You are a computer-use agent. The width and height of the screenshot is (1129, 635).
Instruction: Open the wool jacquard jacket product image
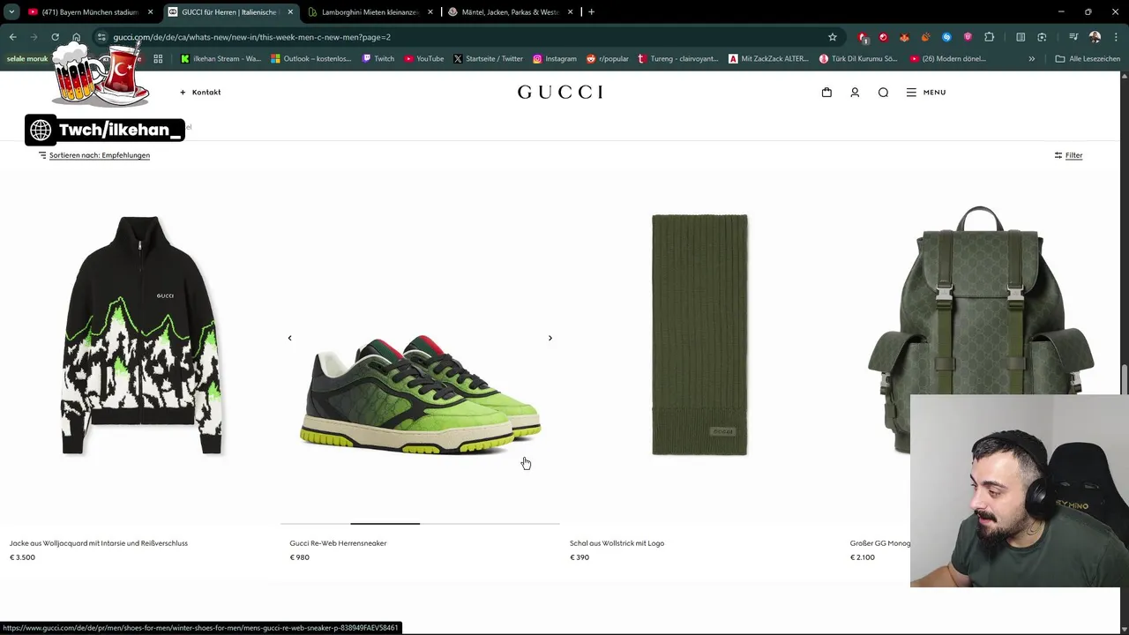tap(140, 335)
